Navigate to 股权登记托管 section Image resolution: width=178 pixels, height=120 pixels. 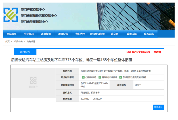point(97,34)
